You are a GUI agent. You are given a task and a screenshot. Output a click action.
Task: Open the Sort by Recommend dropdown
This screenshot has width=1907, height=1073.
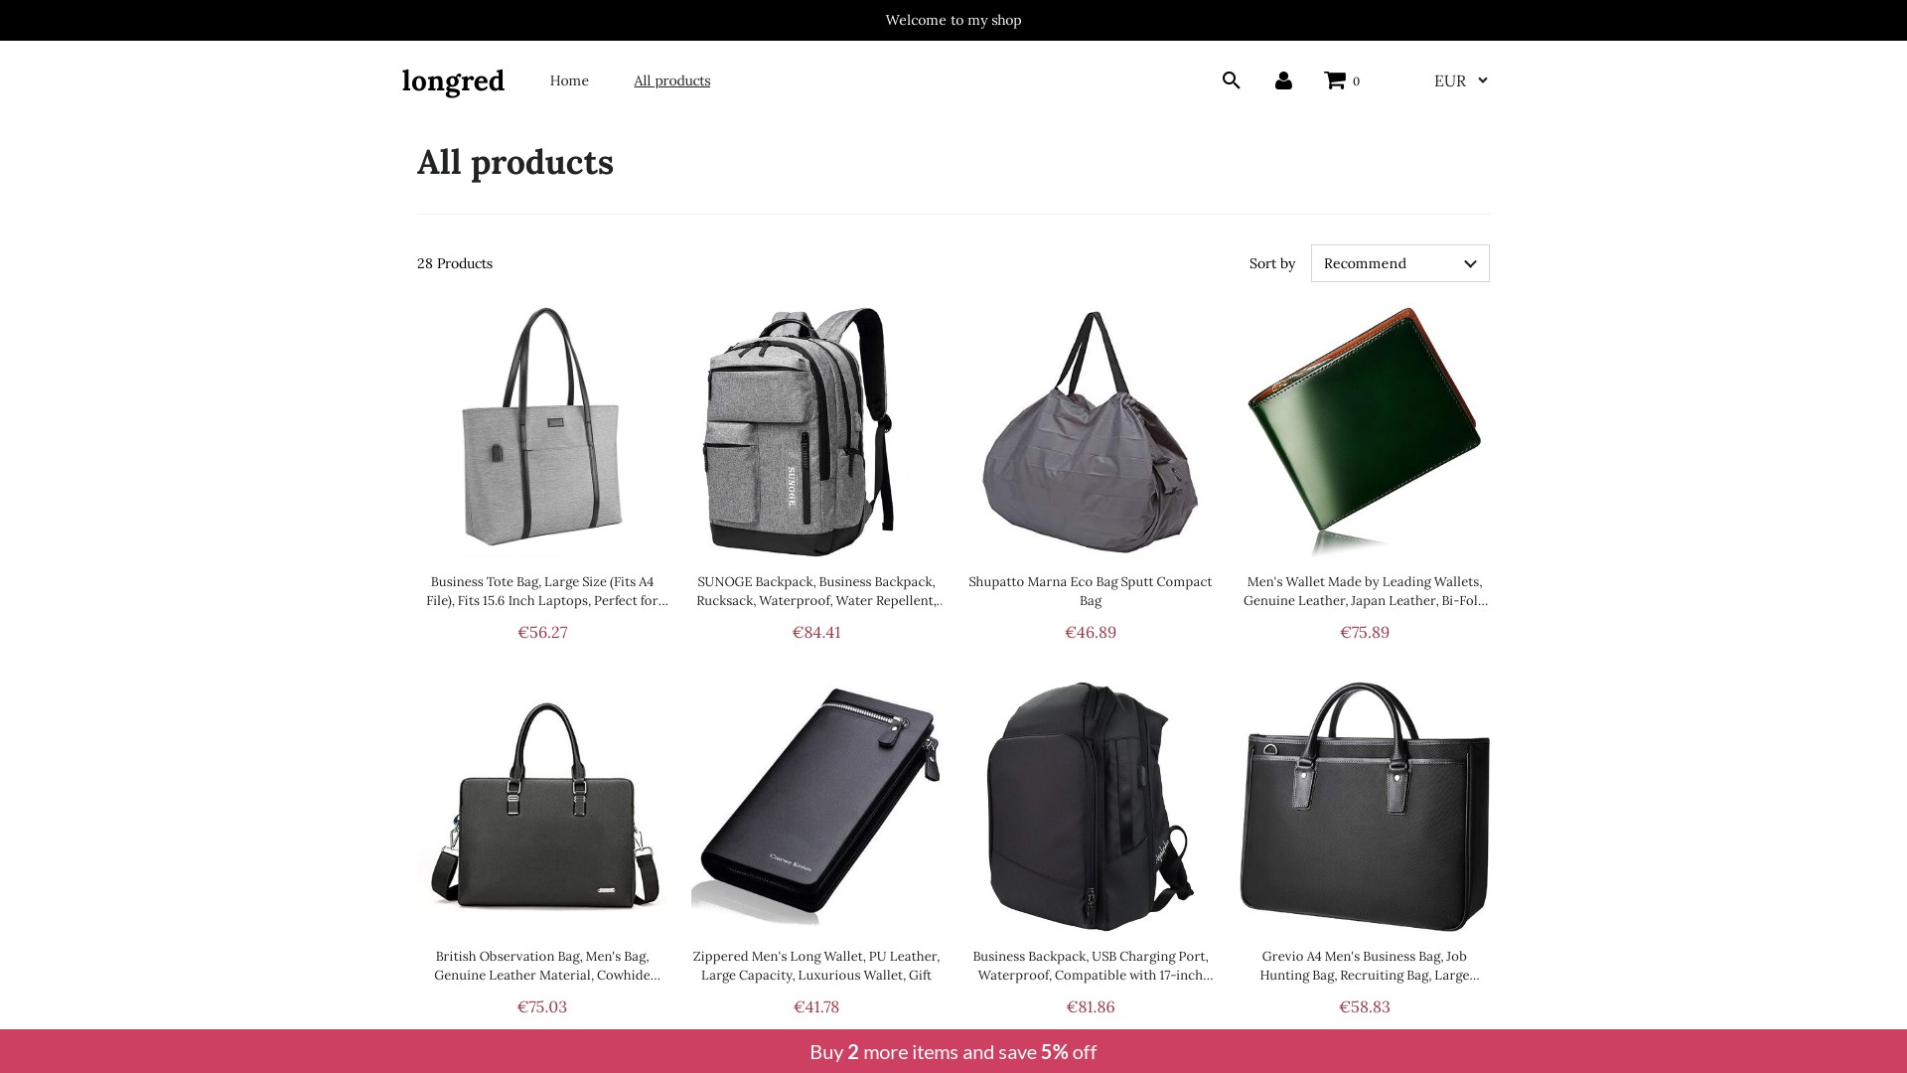(x=1399, y=263)
